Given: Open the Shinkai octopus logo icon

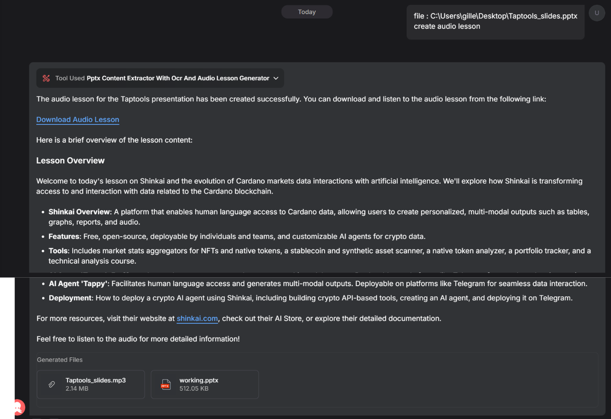Looking at the screenshot, I should [x=19, y=406].
